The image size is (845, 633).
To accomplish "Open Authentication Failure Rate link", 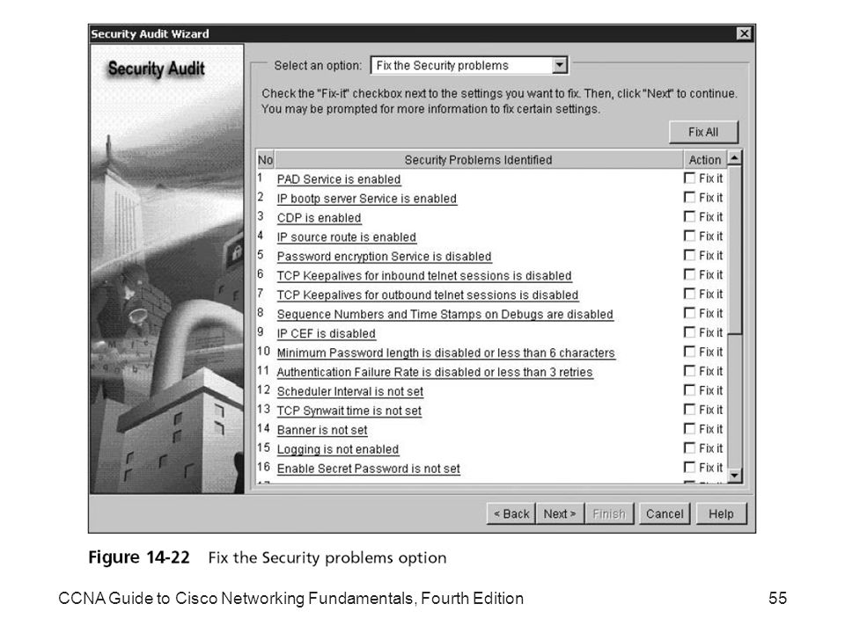I will (435, 373).
